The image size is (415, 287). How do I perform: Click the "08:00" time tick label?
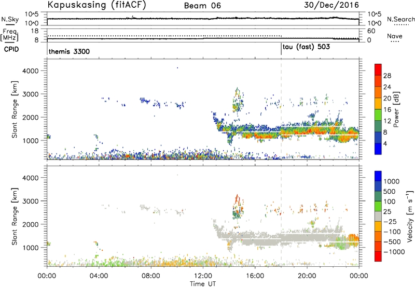(151, 276)
